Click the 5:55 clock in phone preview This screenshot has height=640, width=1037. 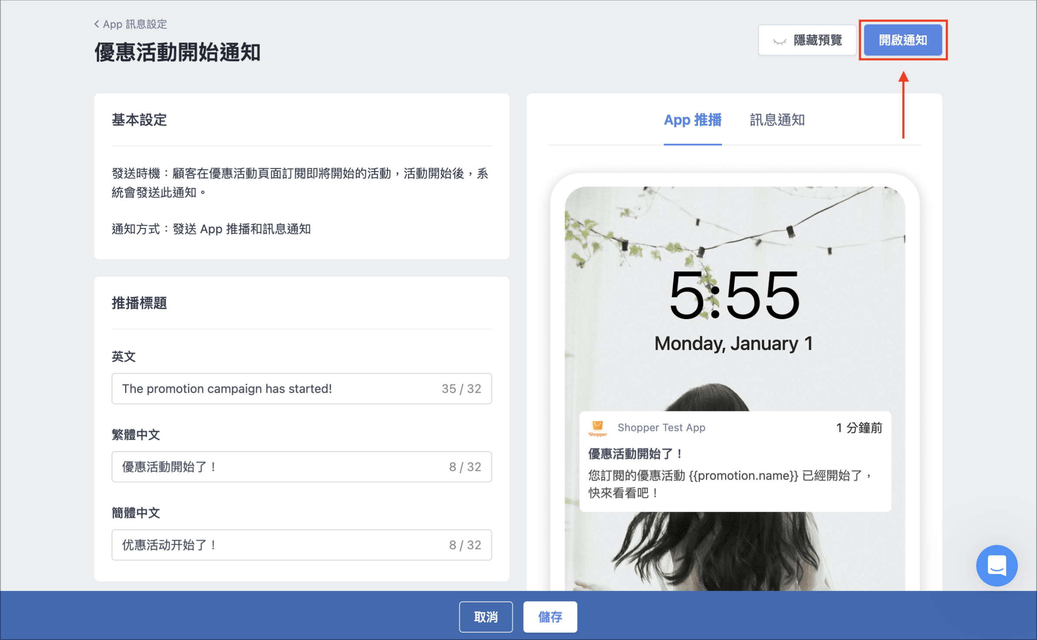click(x=734, y=295)
